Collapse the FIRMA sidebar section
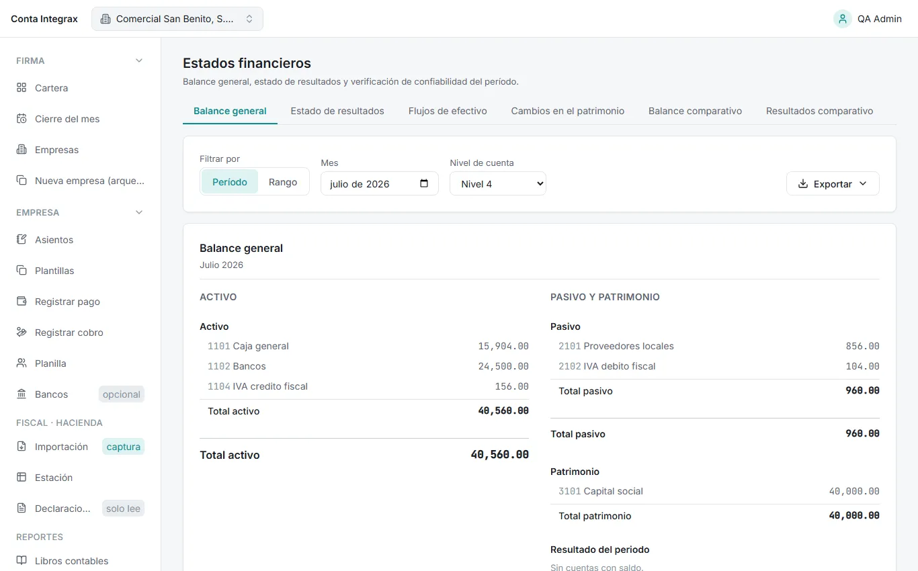 [139, 60]
